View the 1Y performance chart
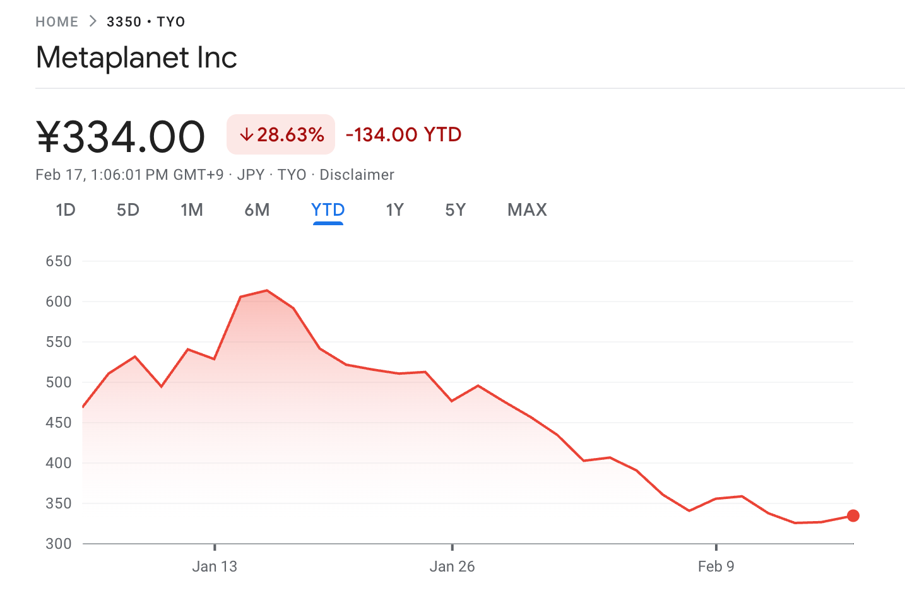This screenshot has width=905, height=593. tap(394, 210)
